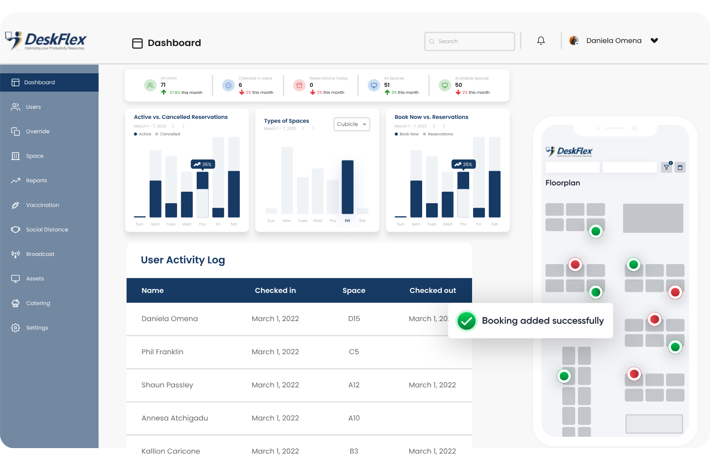
Task: Click Daniela Omena's profile avatar
Action: click(x=574, y=41)
